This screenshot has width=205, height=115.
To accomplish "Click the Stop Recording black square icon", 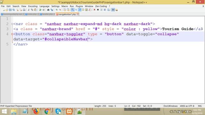I will click(x=98, y=10).
